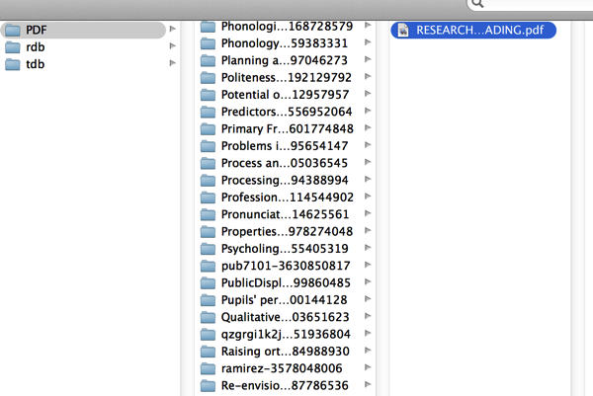Viewport: 593px width, 396px height.
Task: Expand arrow for Profession...114544902
Action: (x=368, y=197)
